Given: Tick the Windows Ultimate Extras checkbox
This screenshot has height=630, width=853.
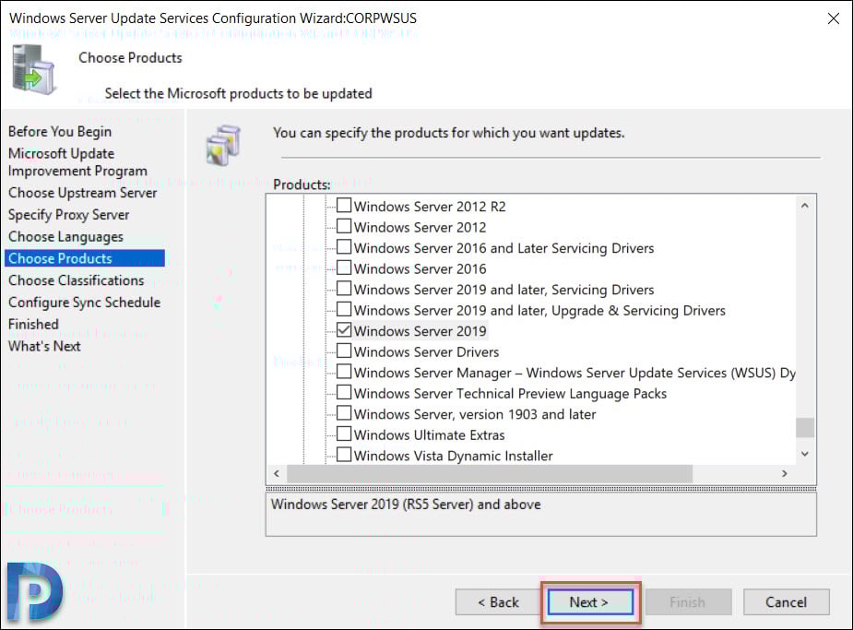Looking at the screenshot, I should 343,434.
